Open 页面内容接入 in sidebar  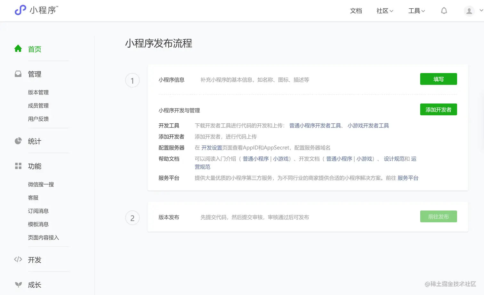[x=44, y=237]
